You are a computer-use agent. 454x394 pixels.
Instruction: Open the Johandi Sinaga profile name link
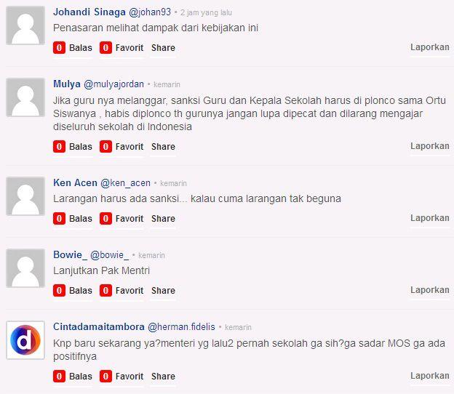point(89,12)
